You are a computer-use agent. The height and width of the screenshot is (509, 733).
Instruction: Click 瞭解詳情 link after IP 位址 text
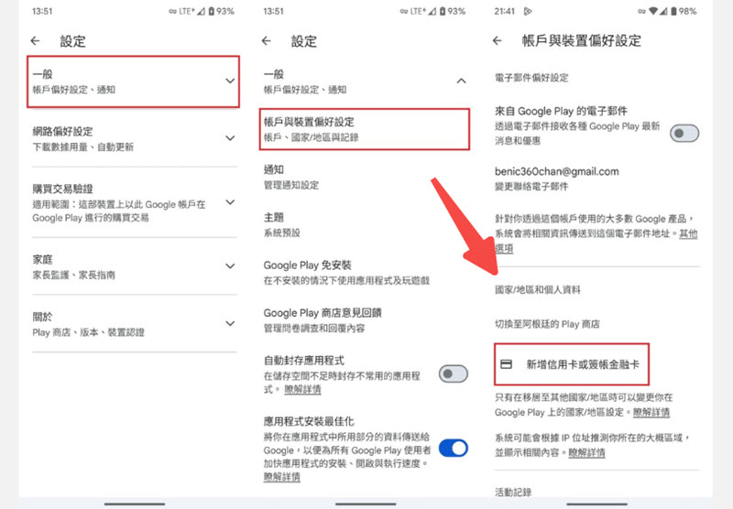tap(586, 452)
